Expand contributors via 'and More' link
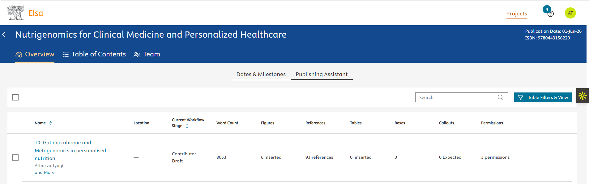This screenshot has height=184, width=589. click(x=45, y=172)
